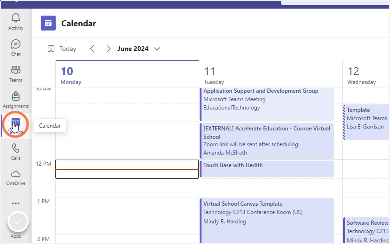Screen dimensions: 390x244
Task: Go to the previous week
Action: pyautogui.click(x=92, y=49)
